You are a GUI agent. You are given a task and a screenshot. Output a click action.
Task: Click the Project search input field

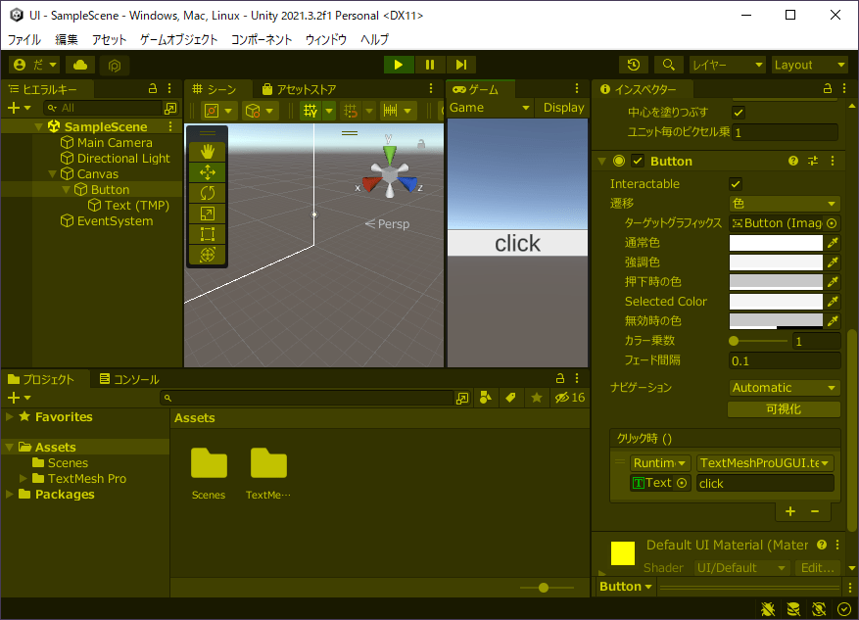310,398
